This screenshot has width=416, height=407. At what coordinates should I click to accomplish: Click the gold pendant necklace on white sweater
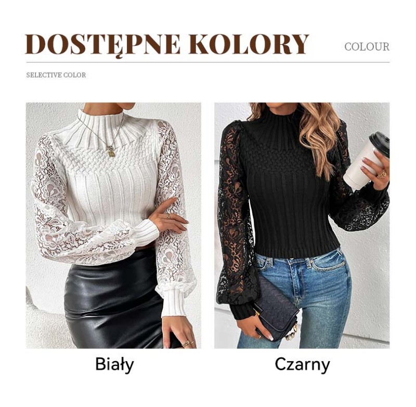111,153
